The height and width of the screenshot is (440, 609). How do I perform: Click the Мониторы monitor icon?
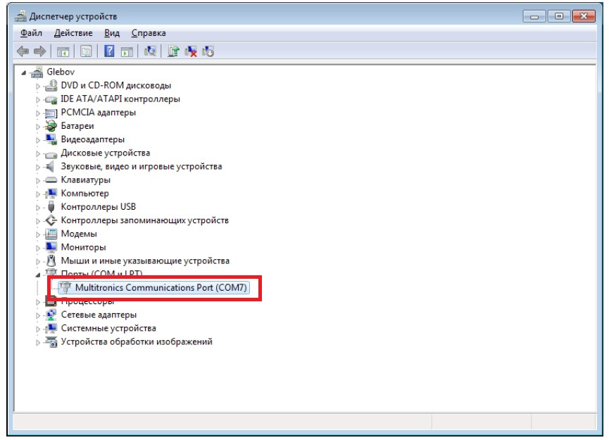tap(51, 247)
